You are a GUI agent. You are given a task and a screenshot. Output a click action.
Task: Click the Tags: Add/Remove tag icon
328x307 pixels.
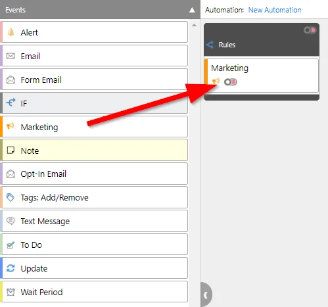click(11, 197)
